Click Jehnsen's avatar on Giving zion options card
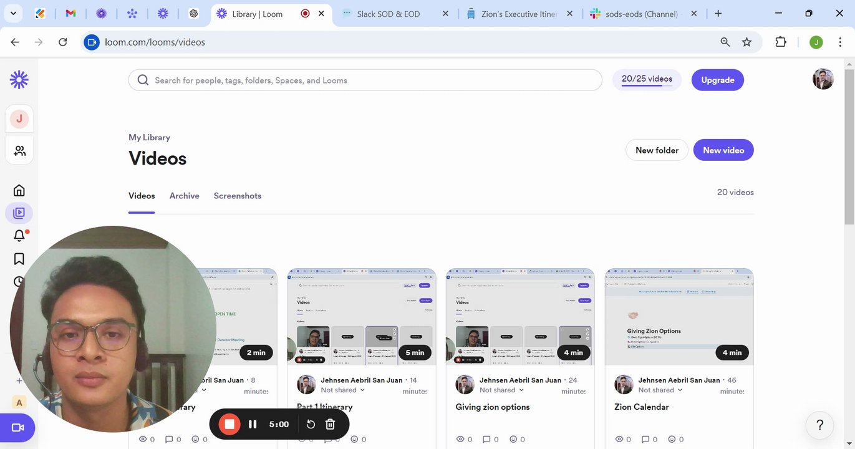 pos(465,385)
